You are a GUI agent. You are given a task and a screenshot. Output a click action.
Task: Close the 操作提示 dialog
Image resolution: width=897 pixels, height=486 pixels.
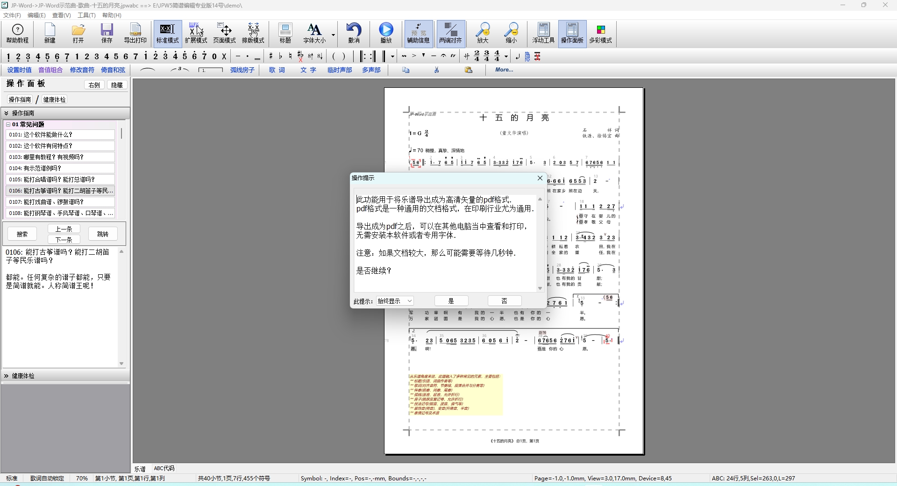[540, 178]
